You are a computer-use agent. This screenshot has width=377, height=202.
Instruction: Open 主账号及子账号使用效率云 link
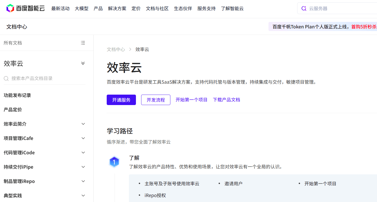[172, 184]
